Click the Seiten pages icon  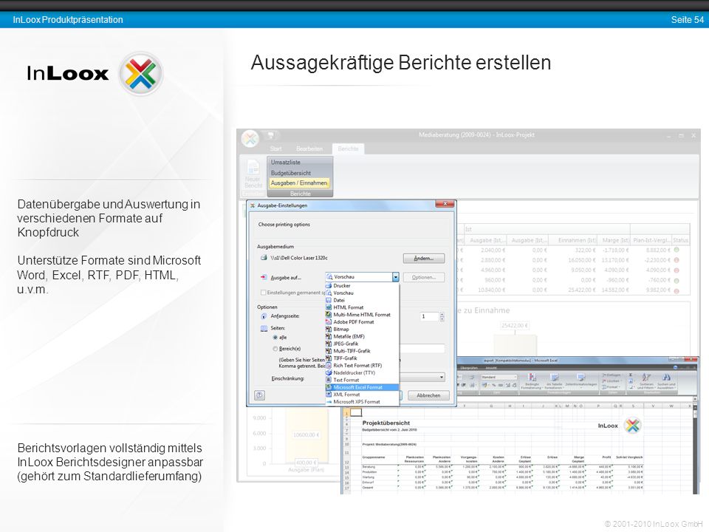click(264, 328)
